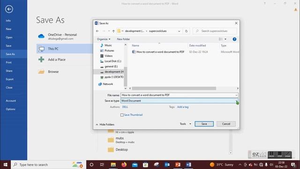The height and width of the screenshot is (169, 300).
Task: Open Mail app from taskbar
Action: coord(135,165)
